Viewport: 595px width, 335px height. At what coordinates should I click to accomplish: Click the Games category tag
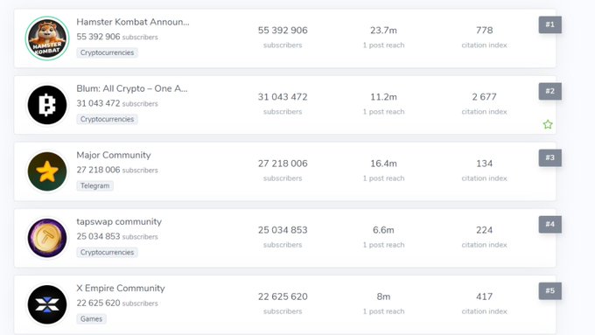pos(91,319)
